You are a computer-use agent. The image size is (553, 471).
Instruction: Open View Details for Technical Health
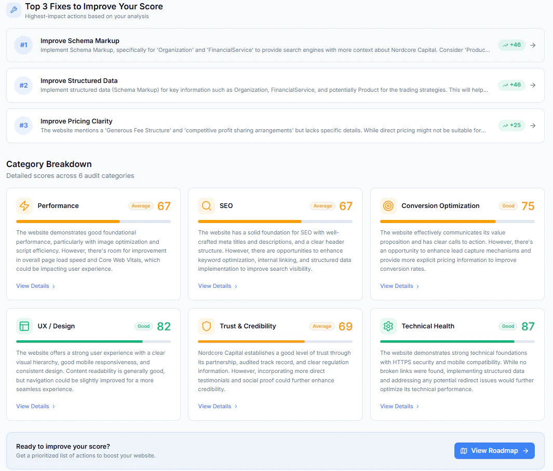point(400,406)
